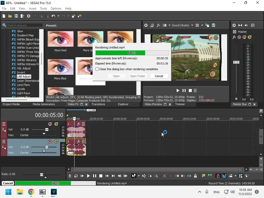Stop playback in the timeline transport
Viewport: 264px width, 198px height.
pos(101,176)
